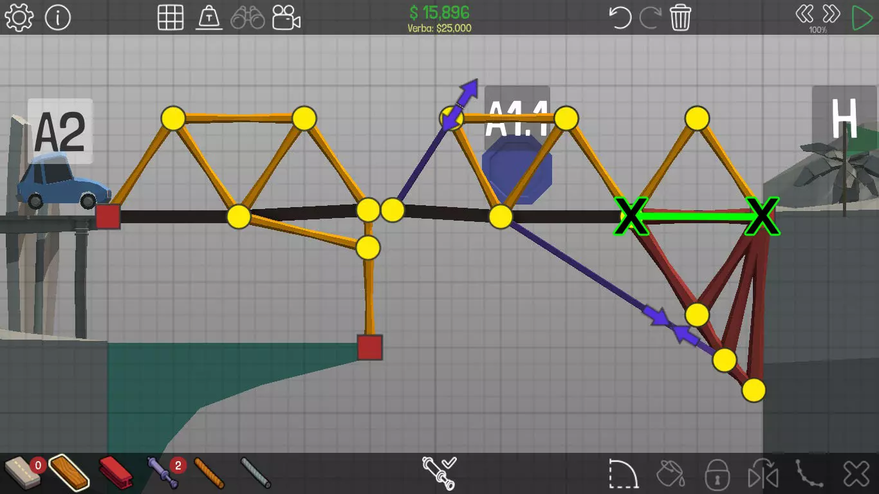Open the settings gear menu
The image size is (879, 494).
(19, 18)
